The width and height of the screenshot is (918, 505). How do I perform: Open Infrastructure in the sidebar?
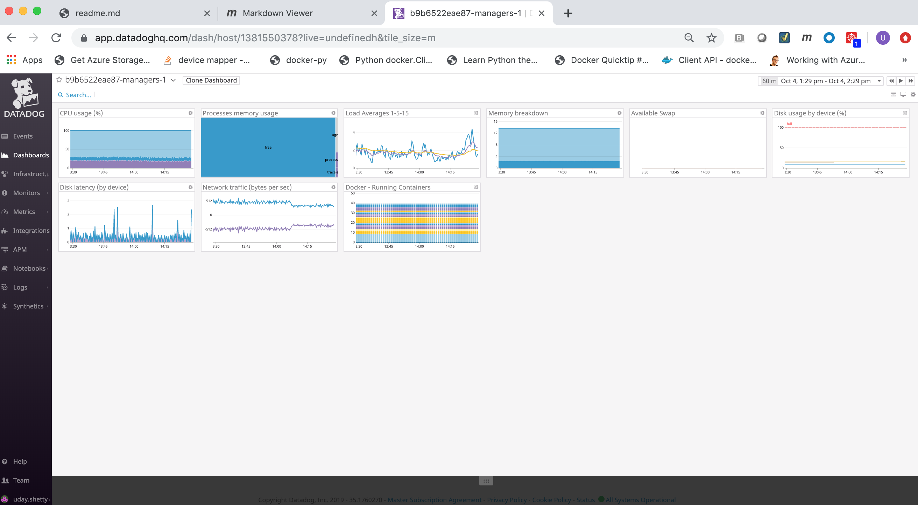[31, 174]
